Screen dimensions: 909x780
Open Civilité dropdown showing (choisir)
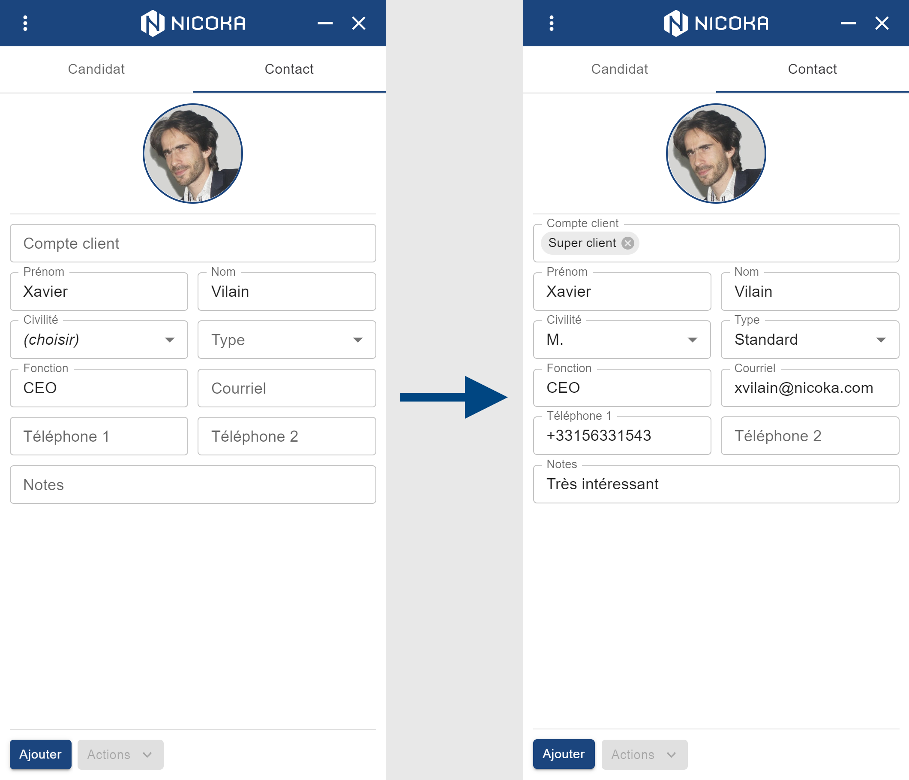point(99,340)
